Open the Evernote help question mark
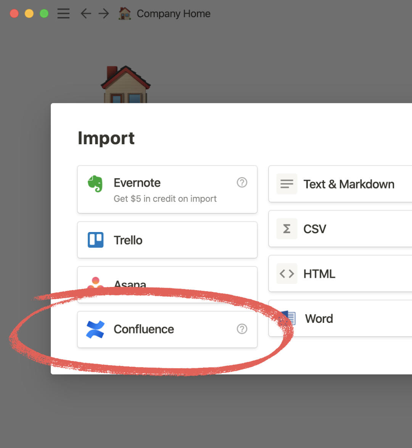Viewport: 412px width, 448px height. point(242,182)
